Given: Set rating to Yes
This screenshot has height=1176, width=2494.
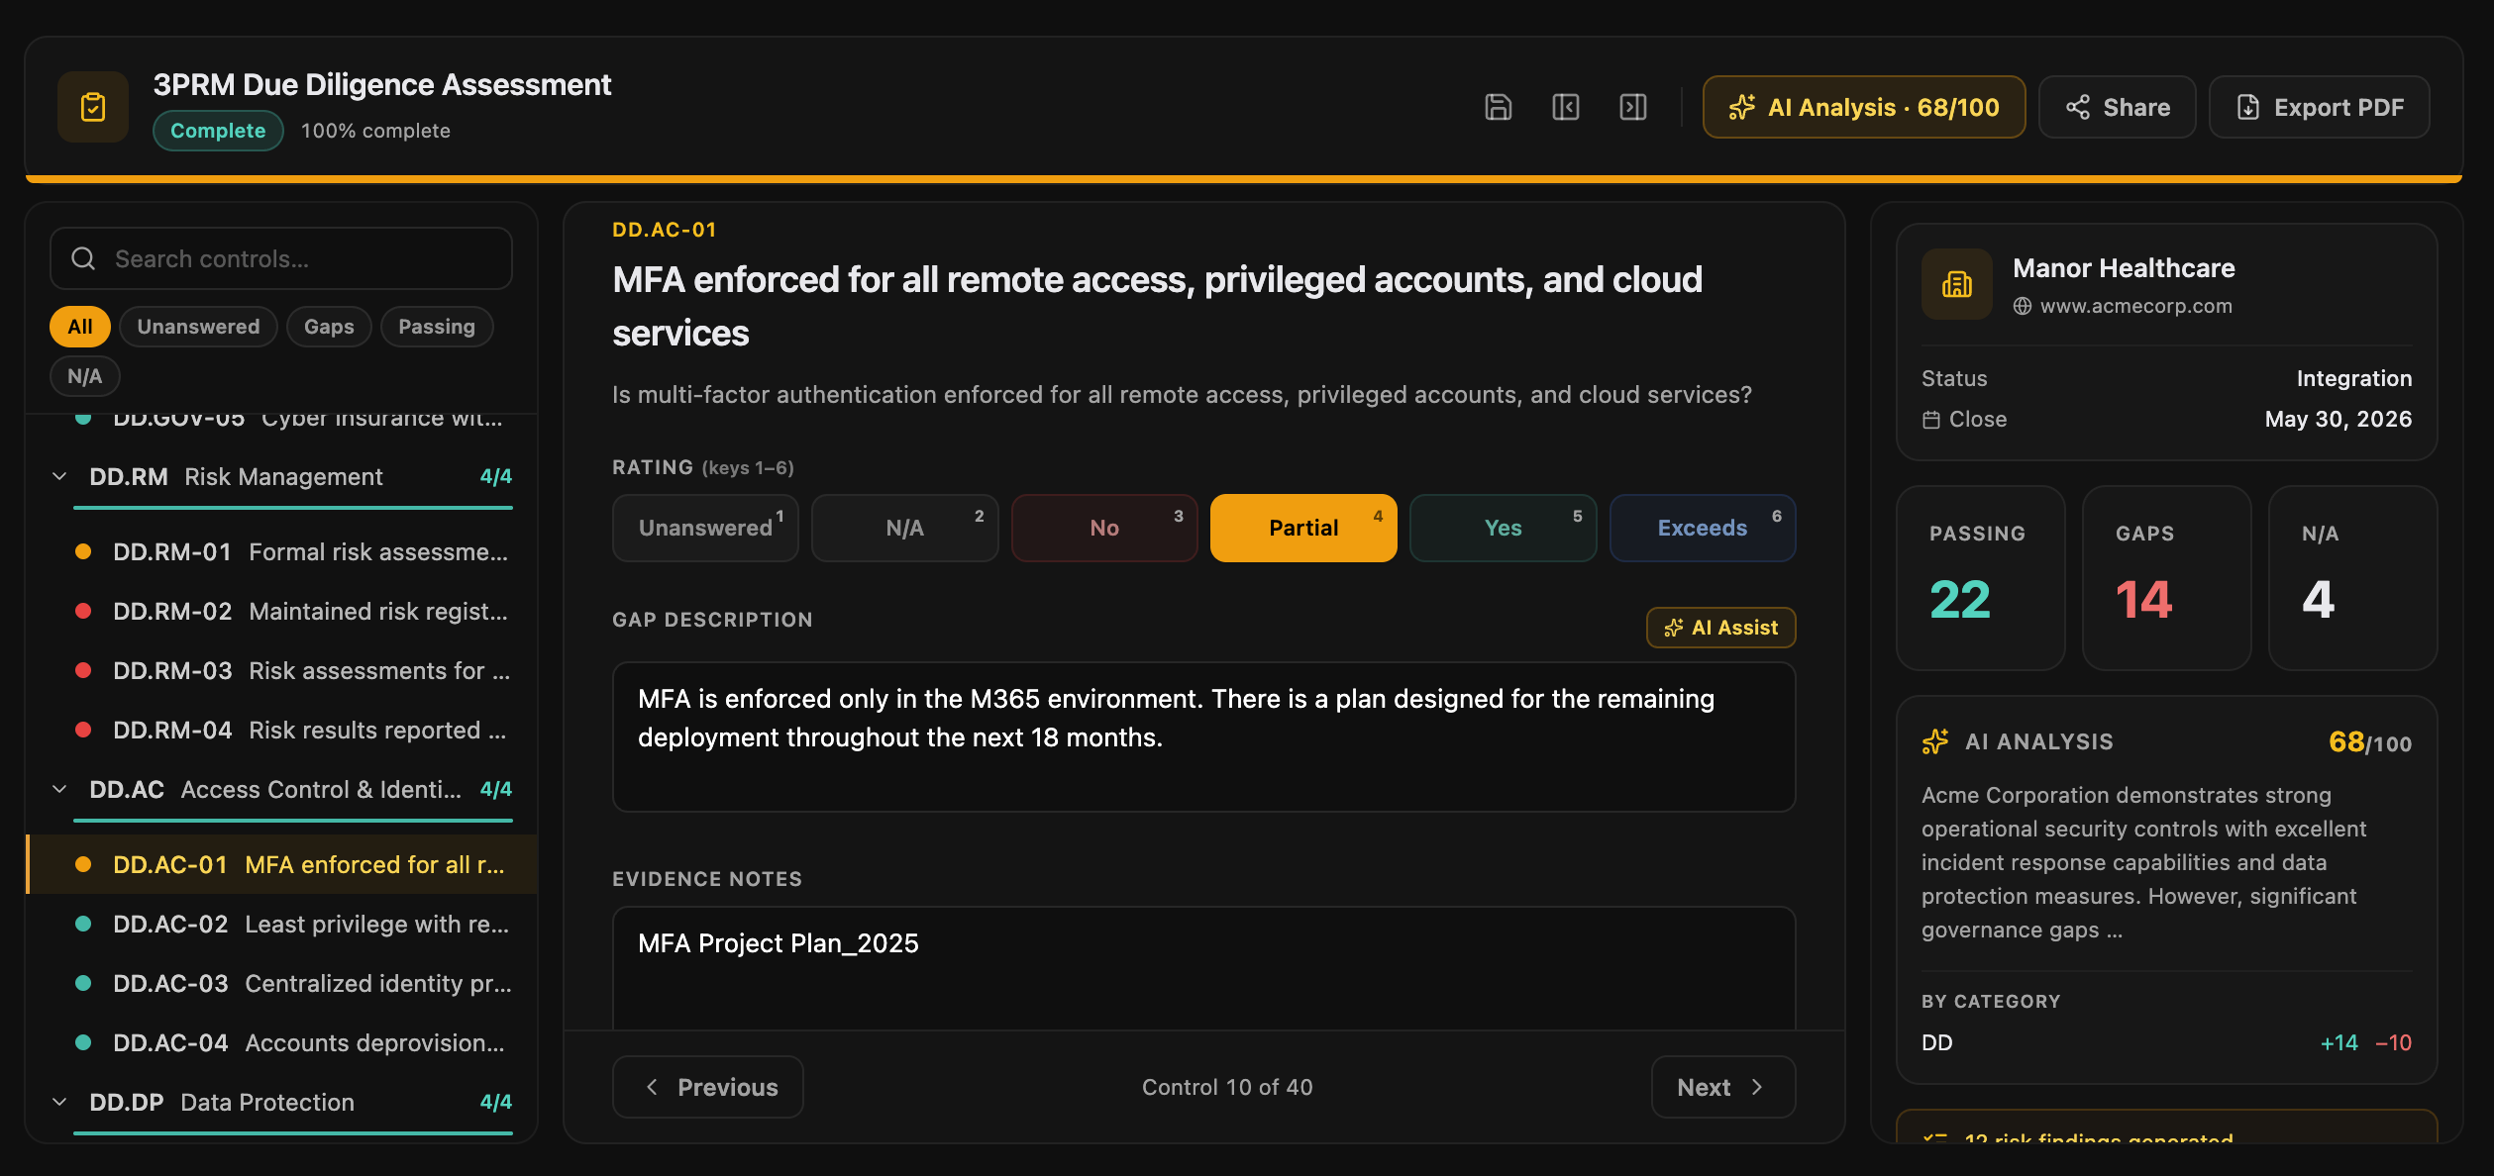Looking at the screenshot, I should tap(1504, 528).
